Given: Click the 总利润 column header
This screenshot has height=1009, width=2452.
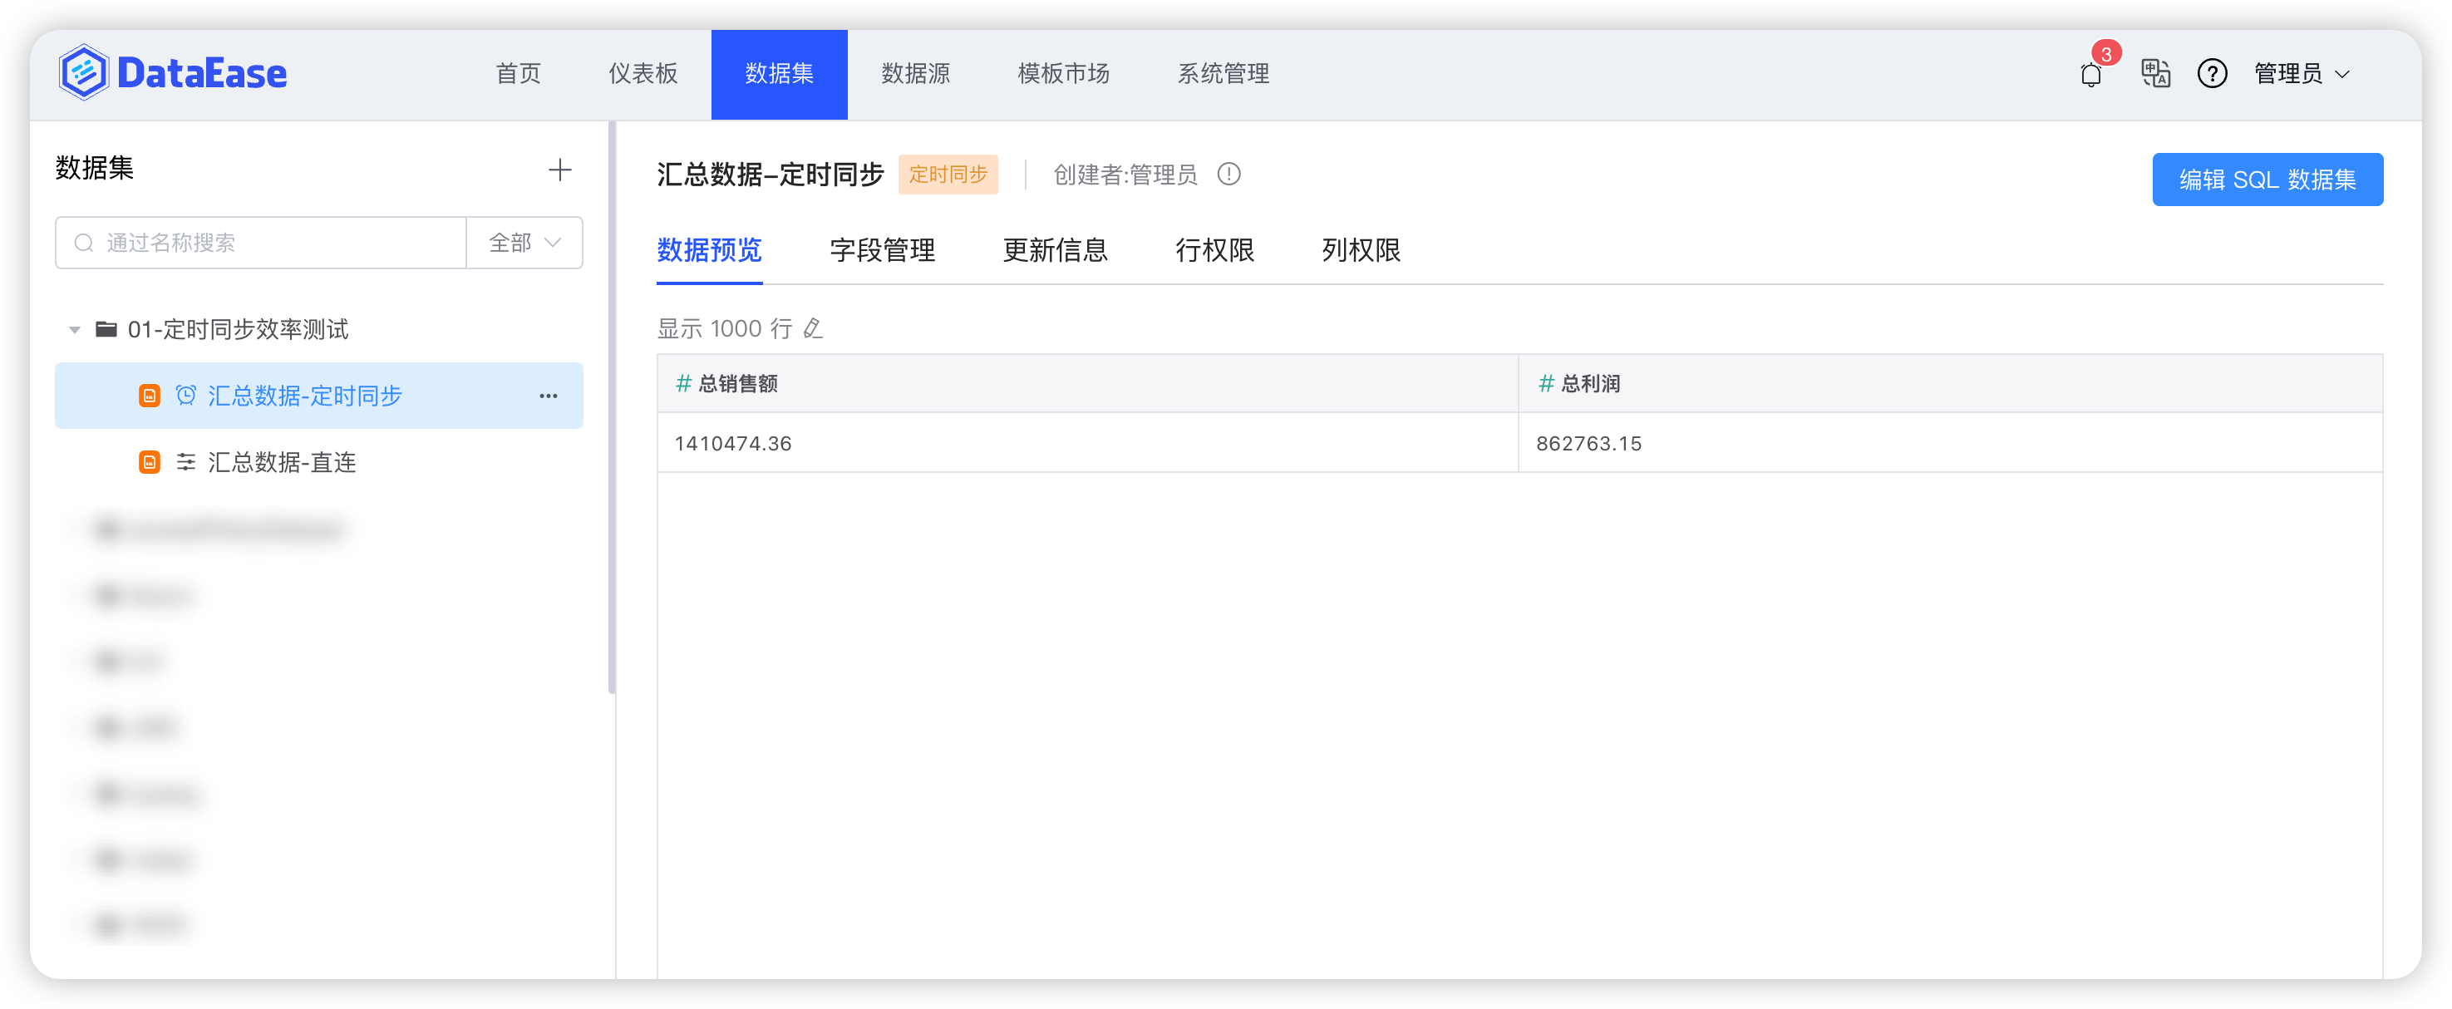Looking at the screenshot, I should (1950, 384).
